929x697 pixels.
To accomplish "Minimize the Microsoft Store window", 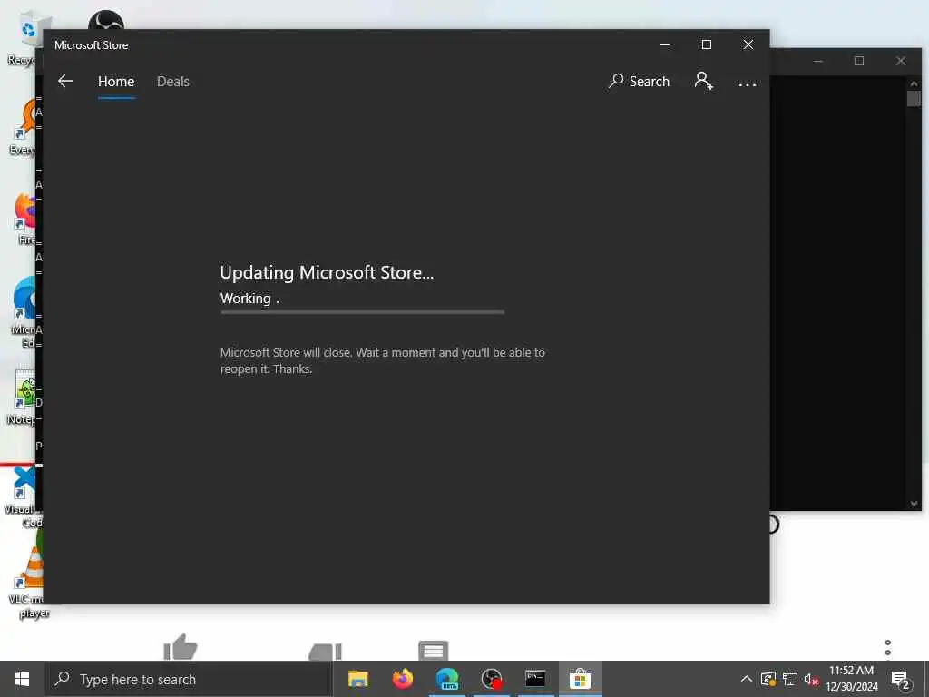I will (665, 45).
